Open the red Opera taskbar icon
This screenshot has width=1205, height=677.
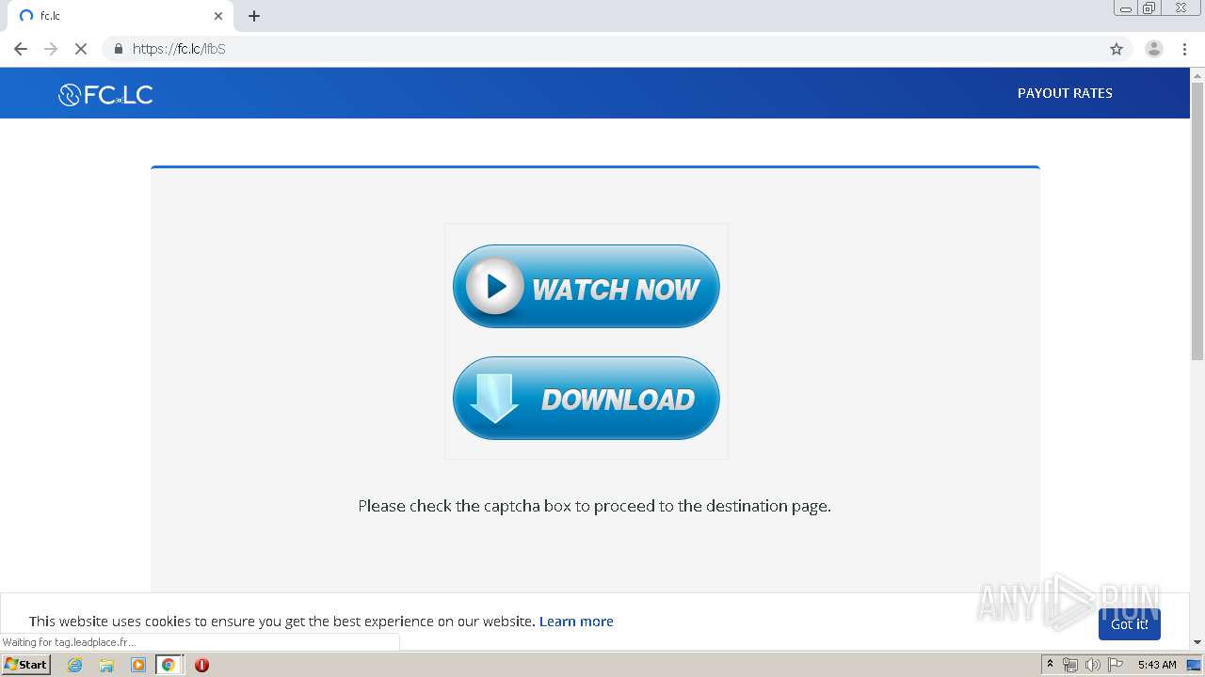tap(201, 665)
